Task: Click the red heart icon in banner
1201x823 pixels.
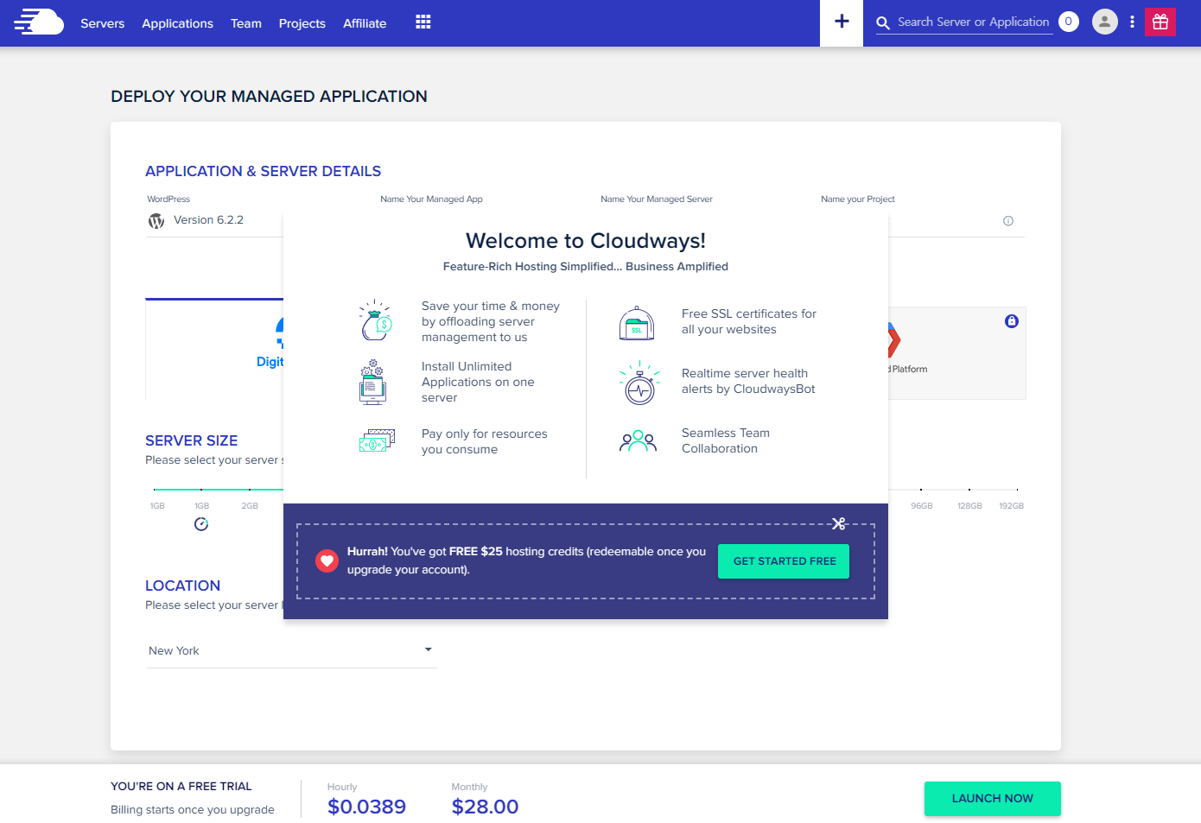Action: pos(327,561)
